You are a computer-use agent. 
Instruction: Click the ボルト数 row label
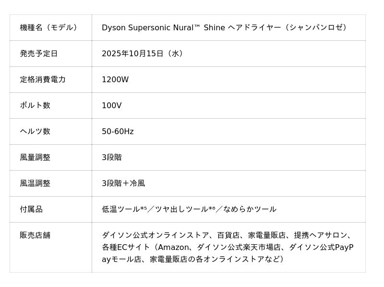(x=35, y=105)
